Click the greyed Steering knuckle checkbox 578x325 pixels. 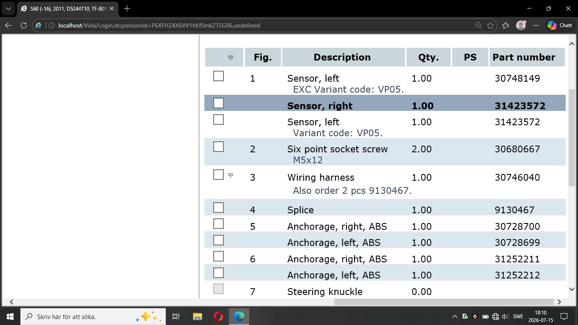(x=218, y=289)
